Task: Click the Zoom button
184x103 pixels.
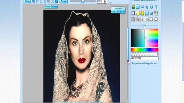Action: click(x=63, y=1)
